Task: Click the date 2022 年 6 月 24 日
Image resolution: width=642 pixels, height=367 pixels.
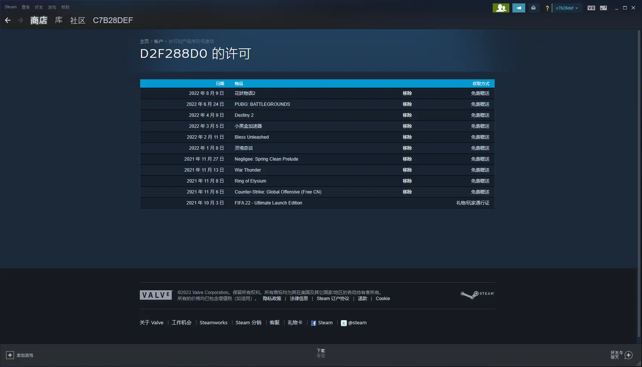Action: (205, 104)
